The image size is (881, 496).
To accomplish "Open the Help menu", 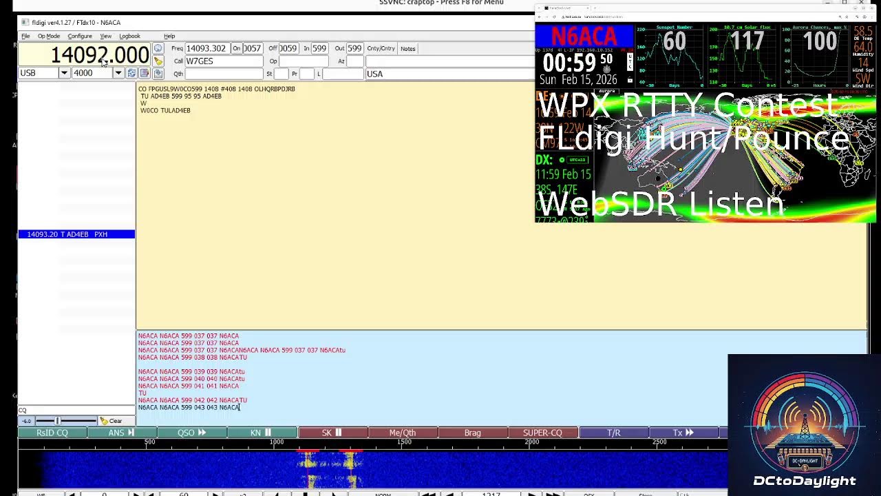I will [169, 36].
